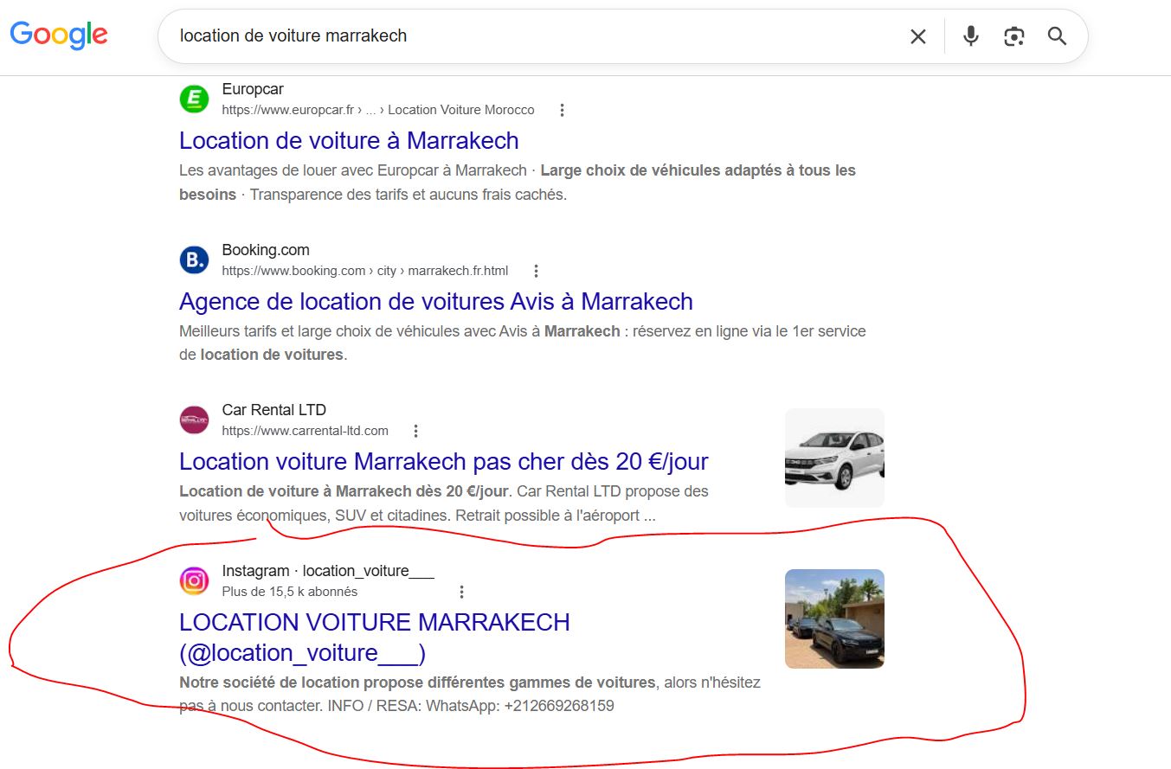Click the Car Rental LTD description snippet
1171x769 pixels.
click(x=444, y=503)
